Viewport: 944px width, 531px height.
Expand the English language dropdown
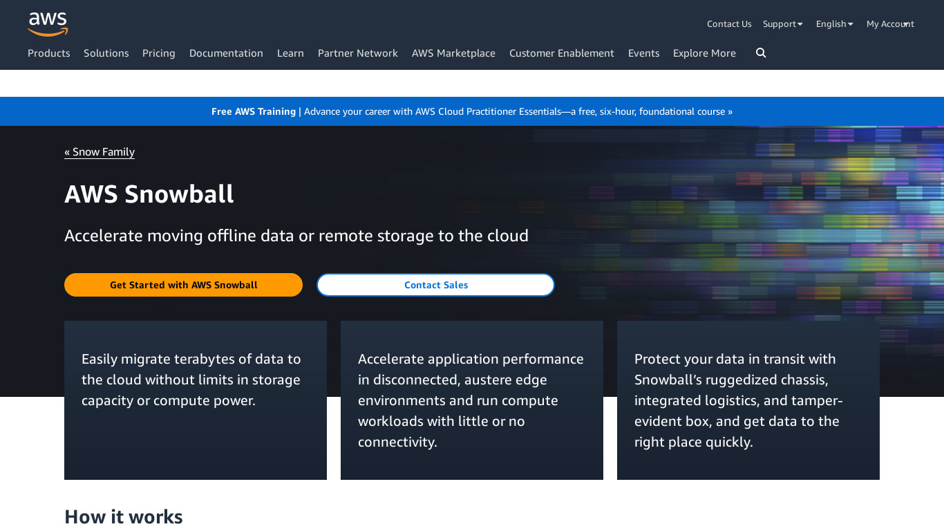[835, 24]
